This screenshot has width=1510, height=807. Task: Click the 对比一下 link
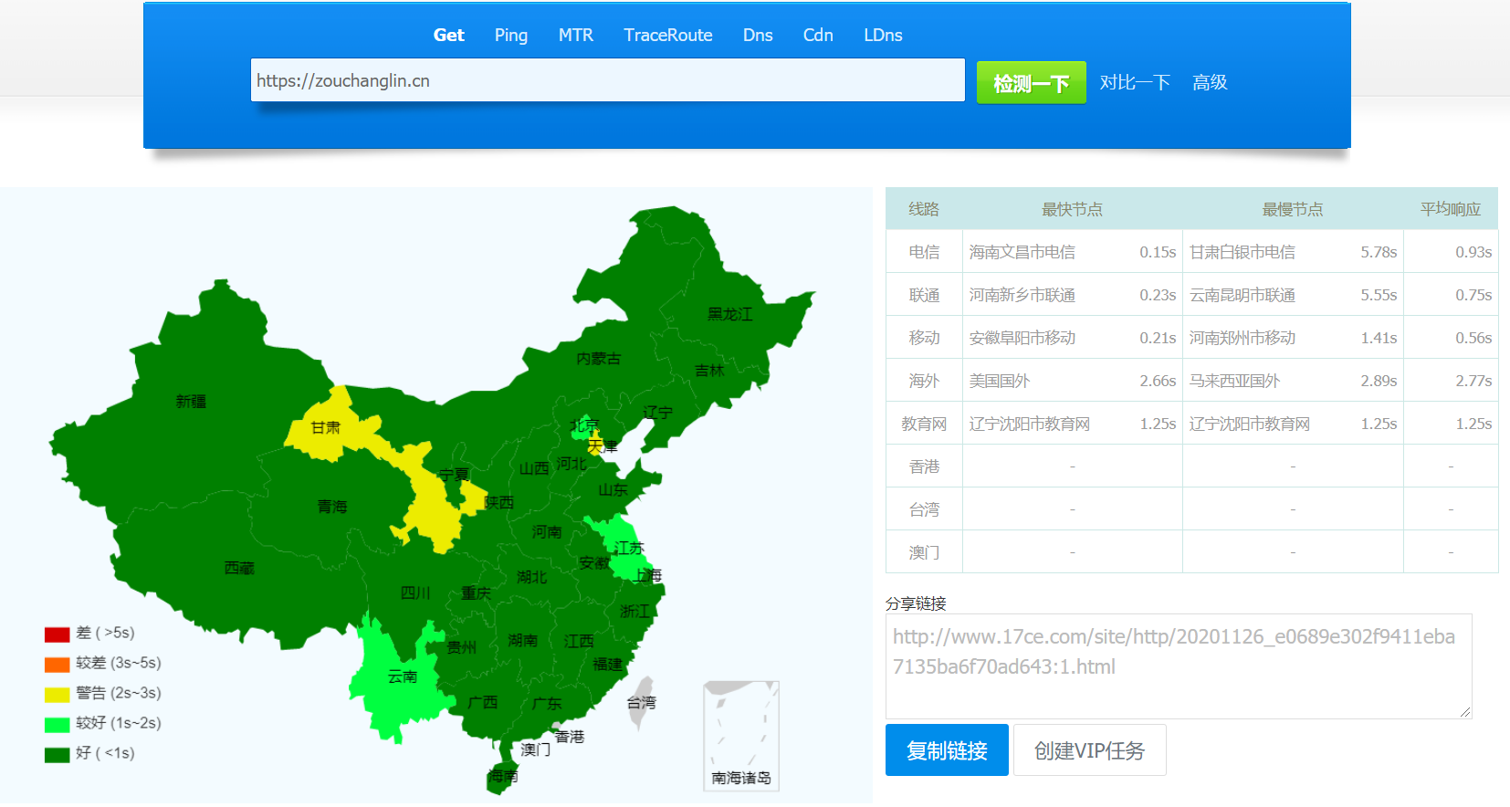coord(1134,83)
